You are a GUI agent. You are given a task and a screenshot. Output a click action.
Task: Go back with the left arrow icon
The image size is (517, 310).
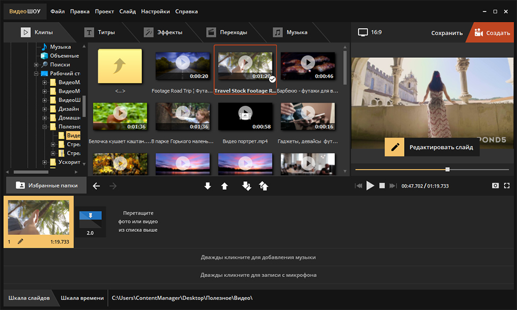[x=96, y=186]
